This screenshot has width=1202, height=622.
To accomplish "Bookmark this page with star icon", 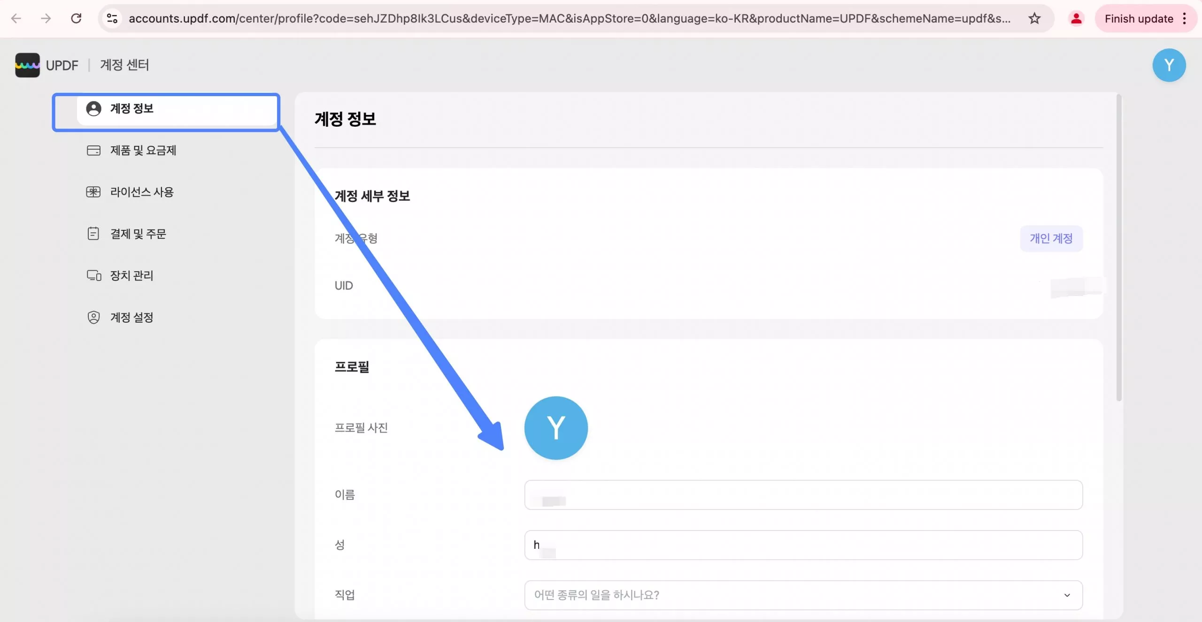I will pos(1034,19).
